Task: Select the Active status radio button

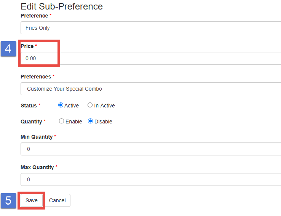Action: click(x=61, y=105)
